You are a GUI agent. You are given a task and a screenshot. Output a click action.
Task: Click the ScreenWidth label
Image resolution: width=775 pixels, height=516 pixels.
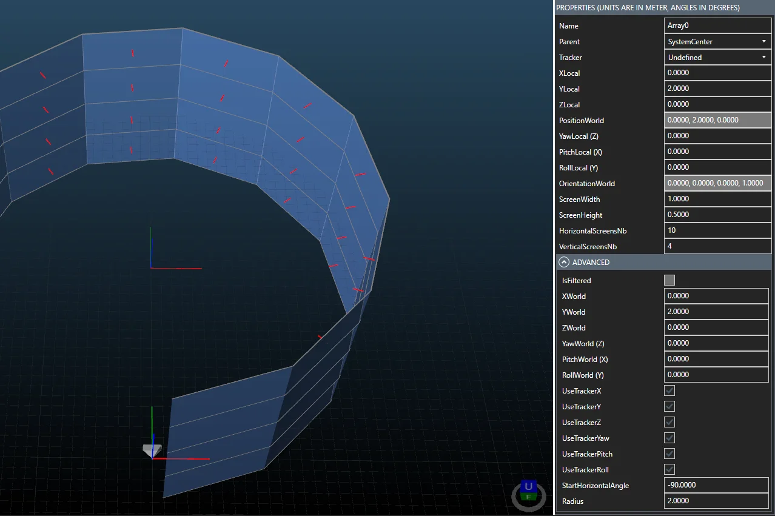(580, 199)
